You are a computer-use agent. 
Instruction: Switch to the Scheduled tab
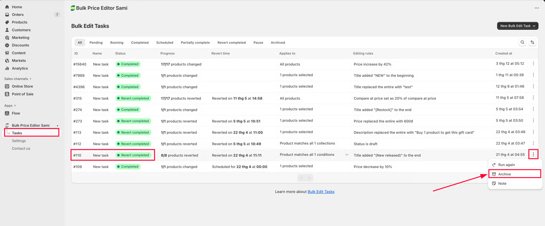(165, 43)
